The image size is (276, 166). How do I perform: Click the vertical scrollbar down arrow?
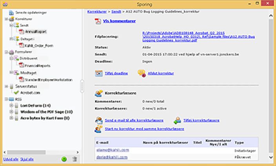(271, 157)
